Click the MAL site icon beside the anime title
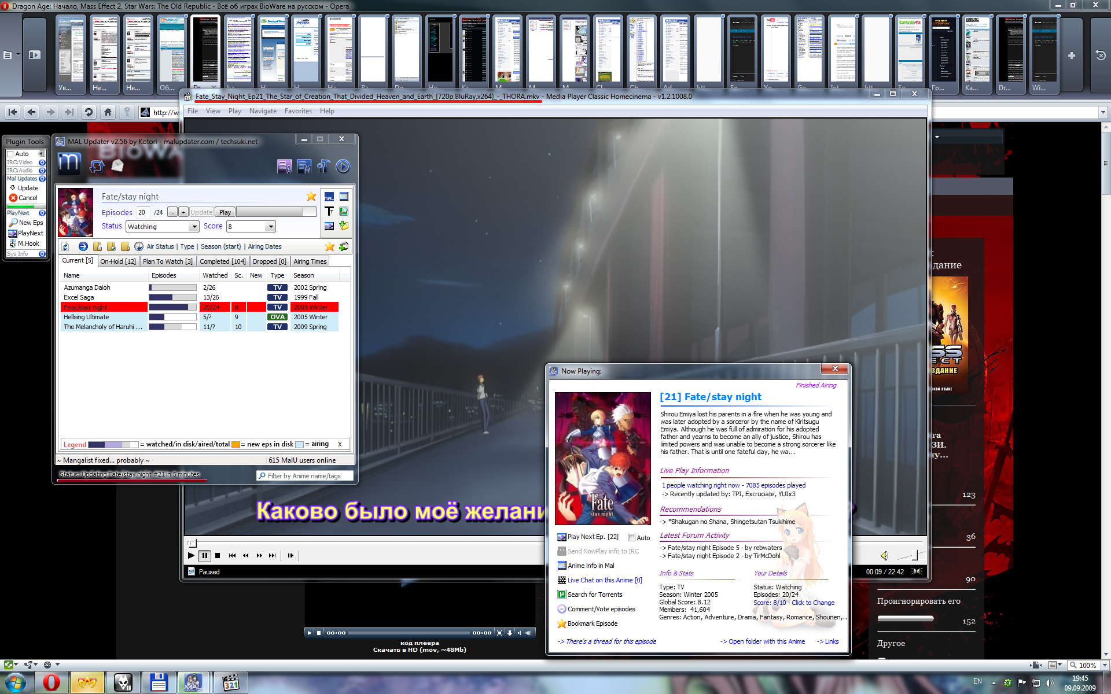Screen dimensions: 1111x694 (x=329, y=197)
